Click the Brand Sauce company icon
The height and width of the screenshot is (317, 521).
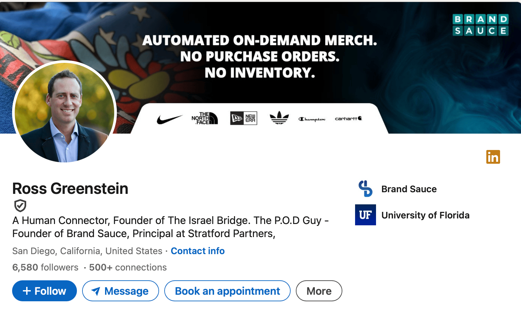tap(365, 189)
